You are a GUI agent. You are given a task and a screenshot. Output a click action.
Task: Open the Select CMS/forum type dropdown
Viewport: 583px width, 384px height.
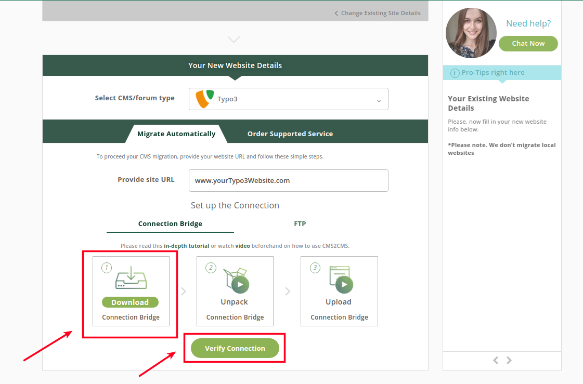point(289,99)
